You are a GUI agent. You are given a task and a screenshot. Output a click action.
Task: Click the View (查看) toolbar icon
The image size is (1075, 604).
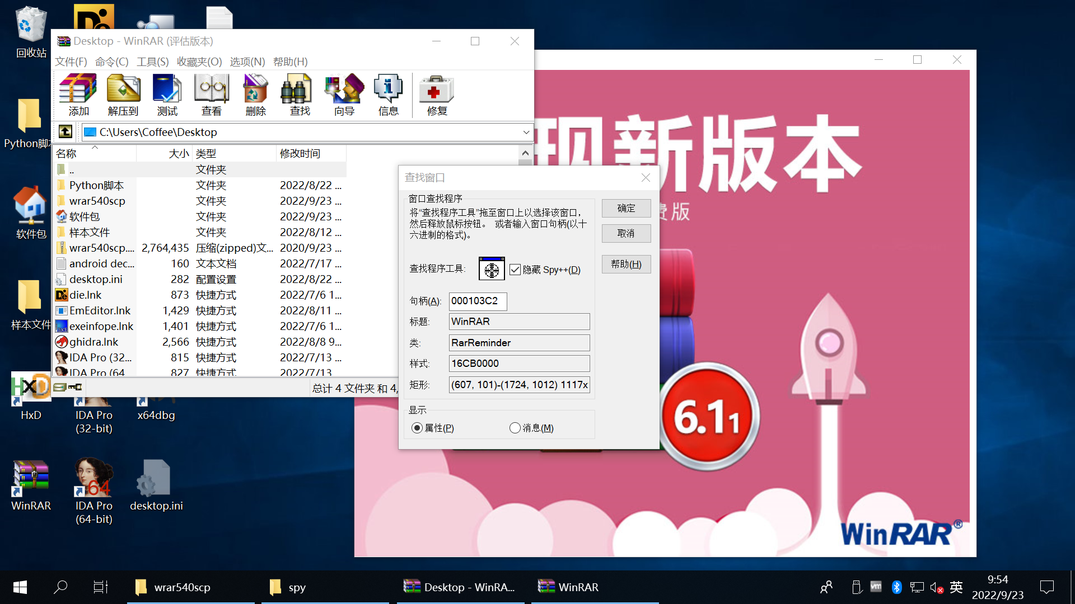coord(212,95)
